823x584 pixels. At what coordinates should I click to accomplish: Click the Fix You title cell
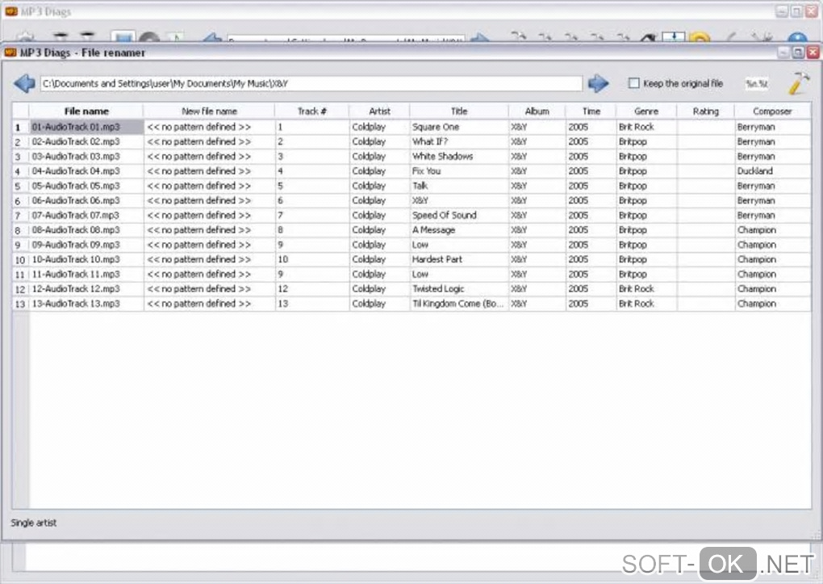(459, 170)
